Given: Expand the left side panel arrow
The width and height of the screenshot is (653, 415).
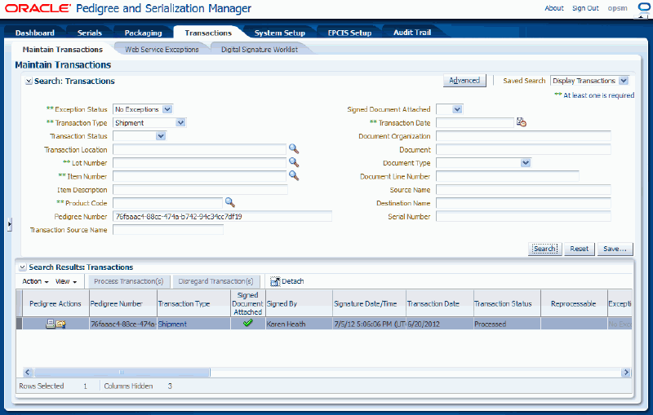Looking at the screenshot, I should pyautogui.click(x=9, y=224).
